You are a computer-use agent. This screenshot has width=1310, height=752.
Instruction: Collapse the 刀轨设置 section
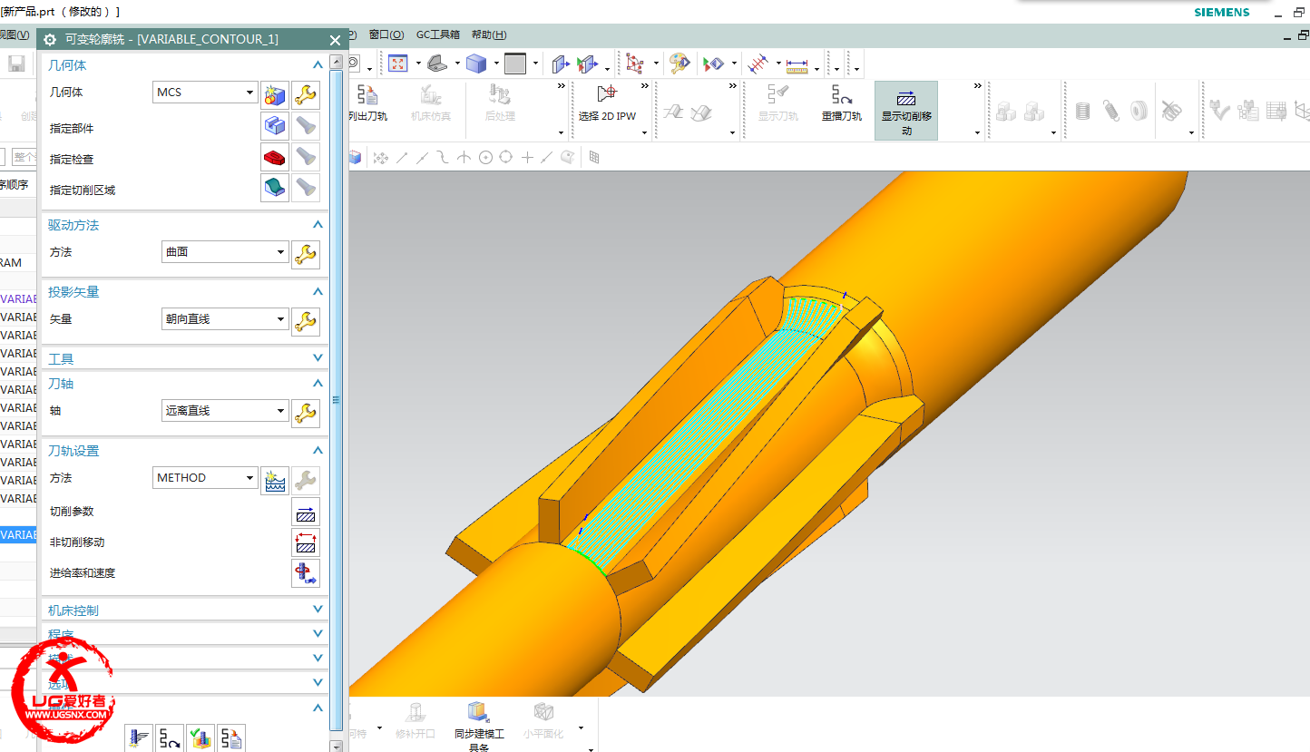click(318, 451)
